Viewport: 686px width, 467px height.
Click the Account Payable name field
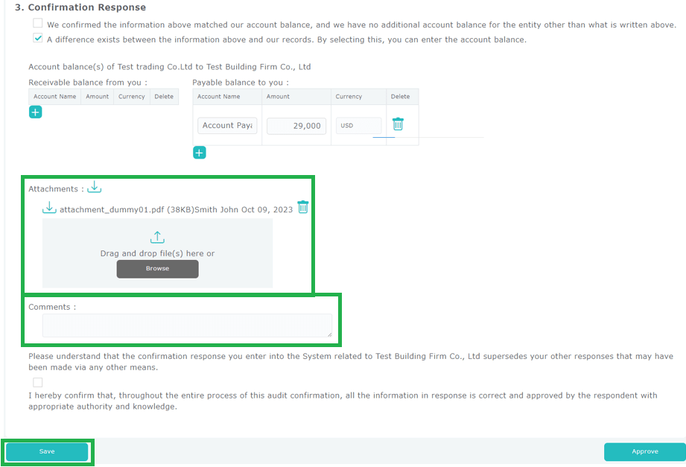pyautogui.click(x=227, y=126)
